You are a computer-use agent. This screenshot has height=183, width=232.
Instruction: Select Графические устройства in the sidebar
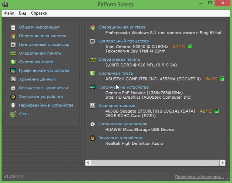tap(44, 71)
